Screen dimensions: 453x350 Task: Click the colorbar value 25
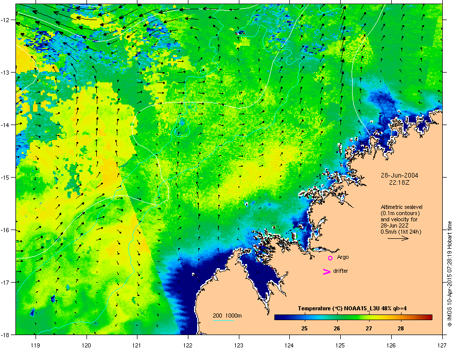(304, 328)
